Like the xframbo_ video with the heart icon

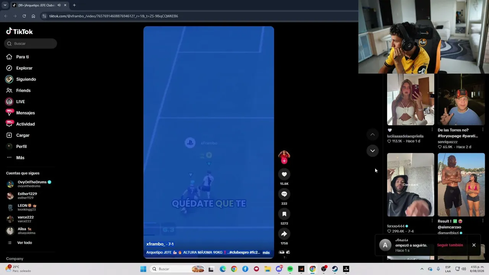tap(284, 175)
